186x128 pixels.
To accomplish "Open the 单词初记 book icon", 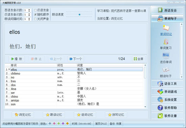I will coord(166,28).
